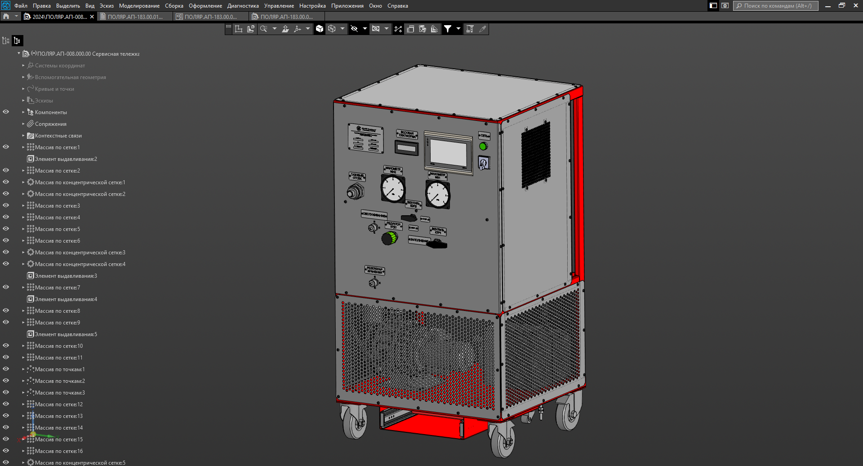Screen dimensions: 863x466
Task: Toggle visibility of Массив по точкам:1
Action: click(x=6, y=369)
